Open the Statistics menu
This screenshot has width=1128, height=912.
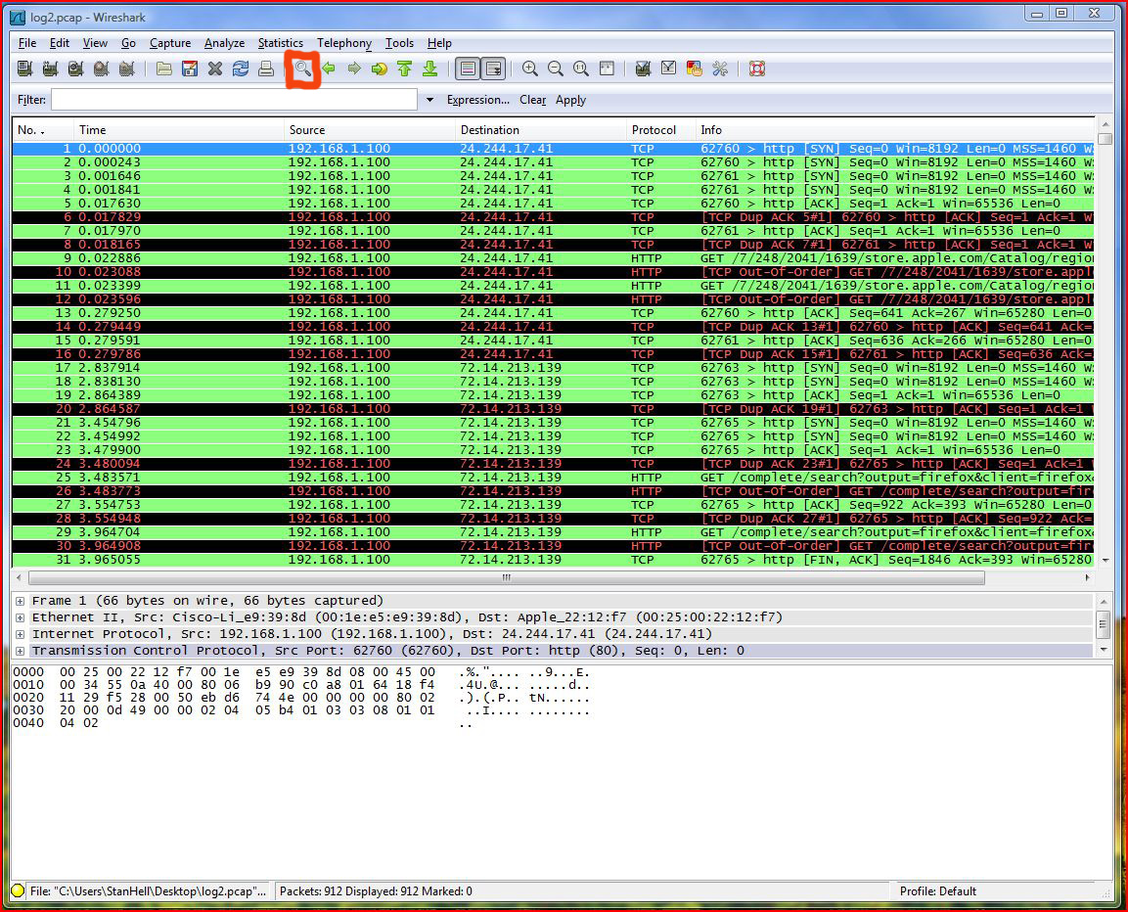[281, 43]
